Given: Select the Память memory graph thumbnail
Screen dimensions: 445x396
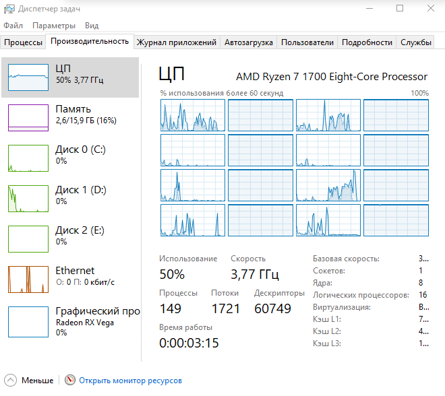Looking at the screenshot, I should pos(28,118).
